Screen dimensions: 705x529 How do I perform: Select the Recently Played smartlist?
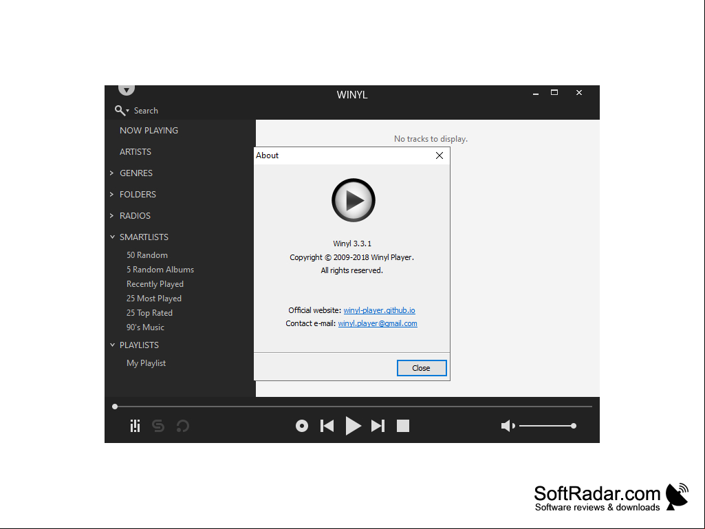pos(155,284)
